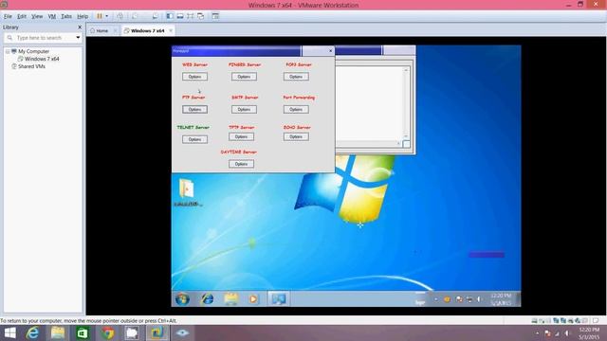The height and width of the screenshot is (341, 607).
Task: Open the Edit menu
Action: point(22,16)
